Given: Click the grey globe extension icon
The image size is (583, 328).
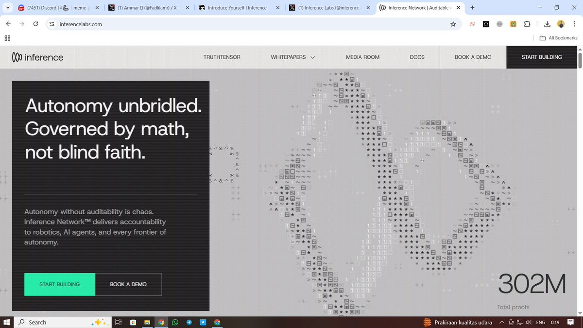Looking at the screenshot, I should coord(499,24).
